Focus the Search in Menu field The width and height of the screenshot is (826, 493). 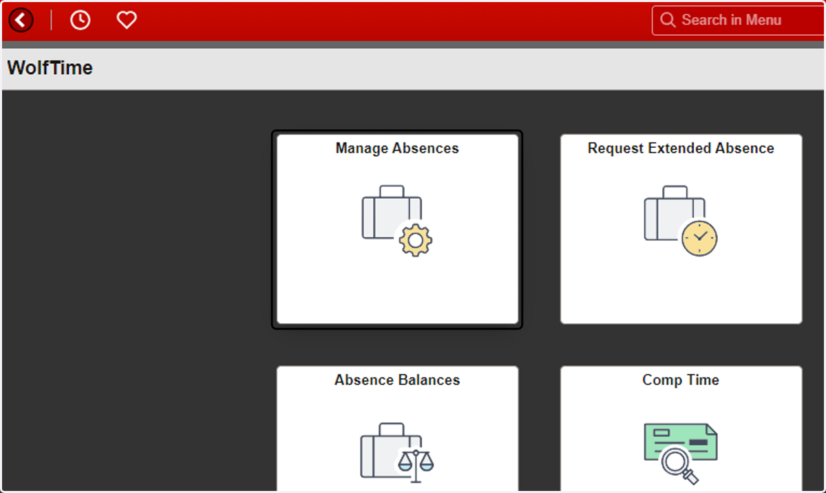pyautogui.click(x=739, y=20)
